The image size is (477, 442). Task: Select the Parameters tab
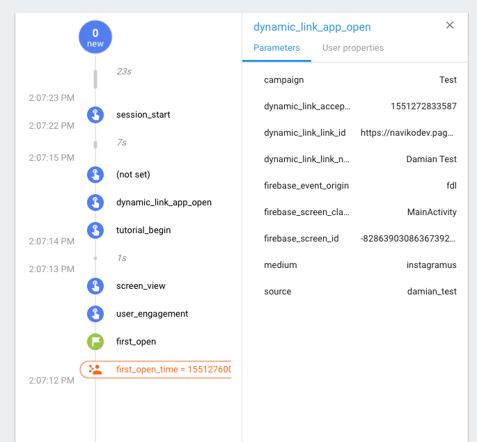click(x=276, y=48)
